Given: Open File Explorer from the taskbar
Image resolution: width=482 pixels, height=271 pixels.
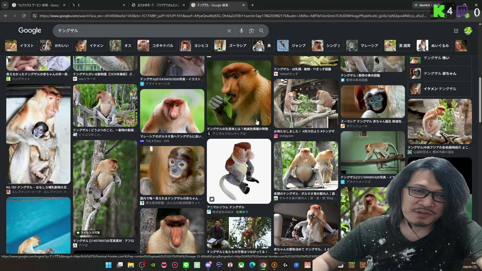Looking at the screenshot, I should (x=131, y=265).
